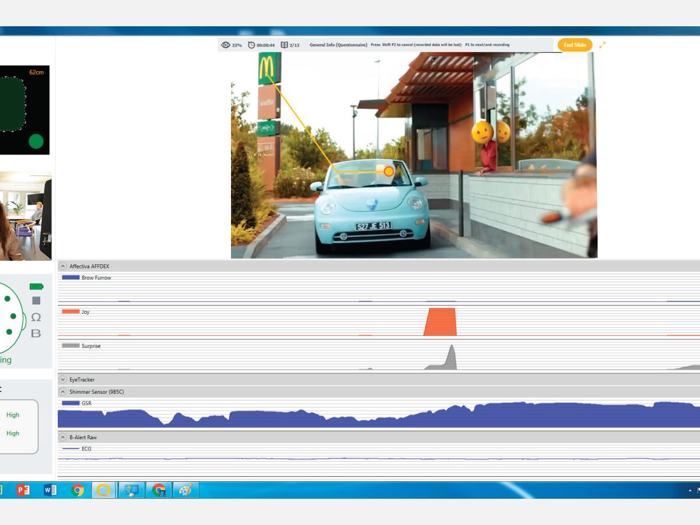The width and height of the screenshot is (700, 525).
Task: Click the middle green EEG electrode dot
Action: 13,316
